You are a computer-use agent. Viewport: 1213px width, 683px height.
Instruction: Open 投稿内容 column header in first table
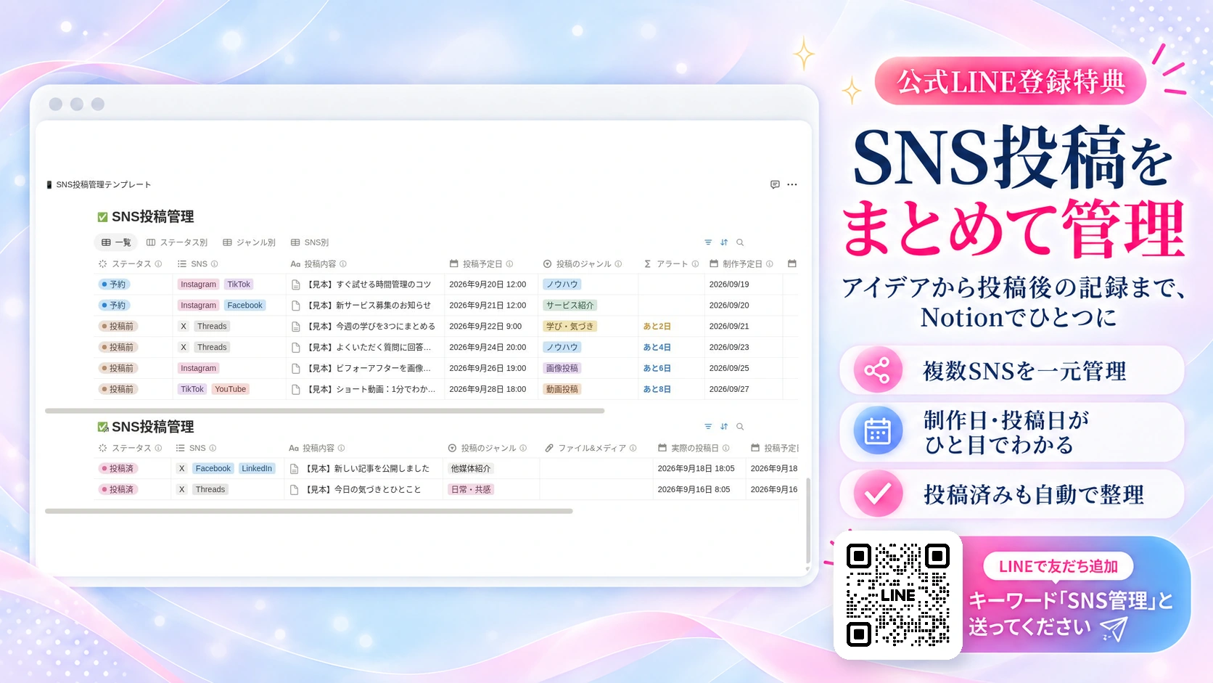[x=318, y=264]
